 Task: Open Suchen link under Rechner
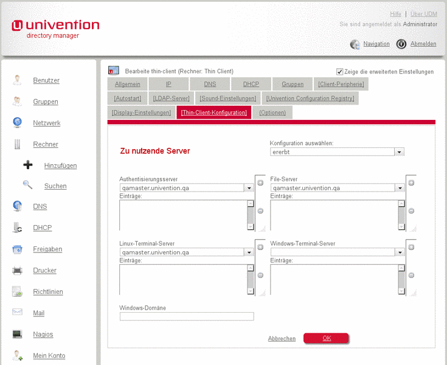[x=55, y=186]
